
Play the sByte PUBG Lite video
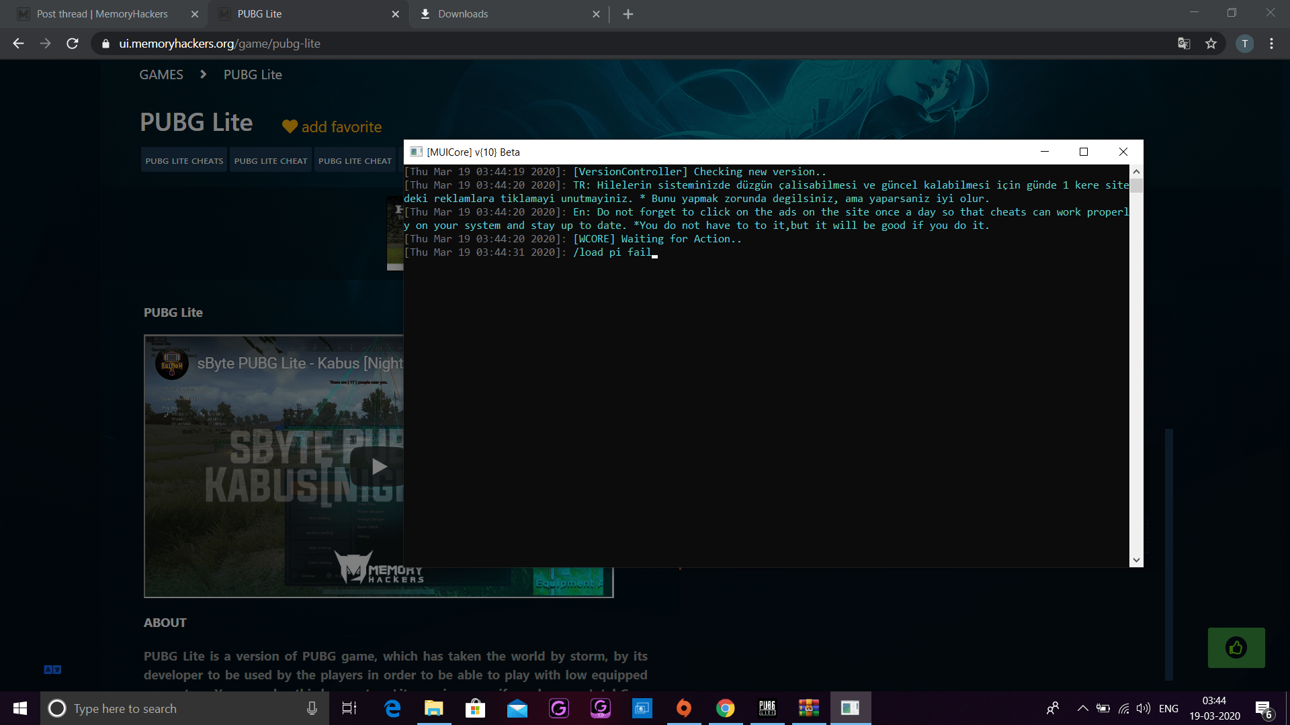pyautogui.click(x=378, y=467)
